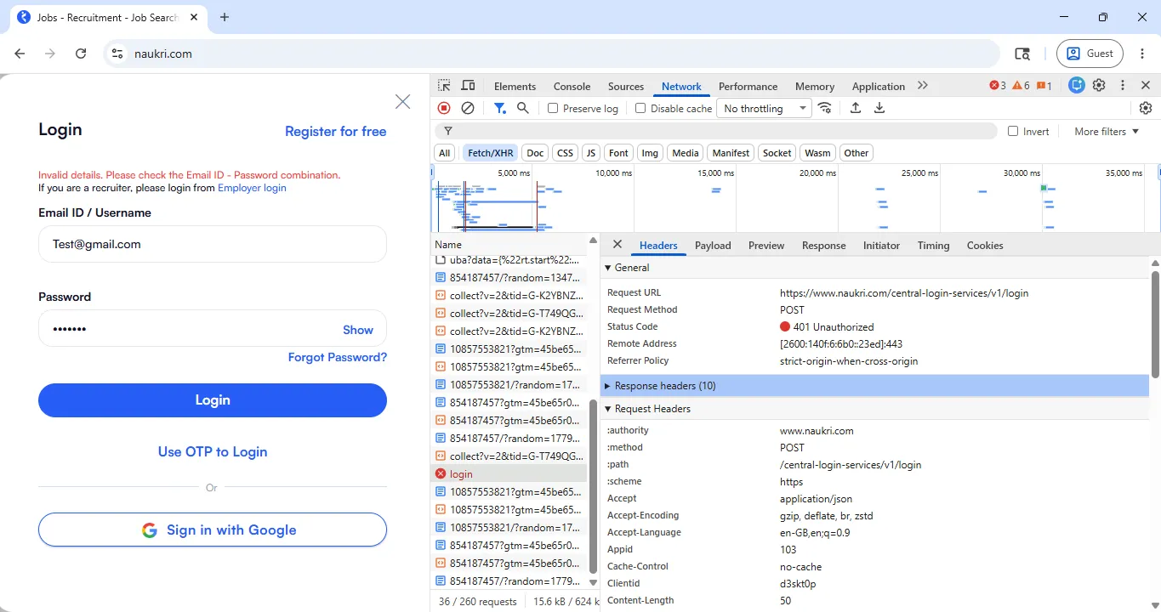This screenshot has height=612, width=1161.
Task: Click the red errors count badge
Action: click(998, 86)
